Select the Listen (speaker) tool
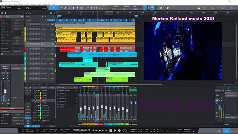 click(81, 8)
